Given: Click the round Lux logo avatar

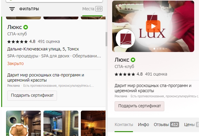Looking at the screenshot, I should click(x=125, y=39).
